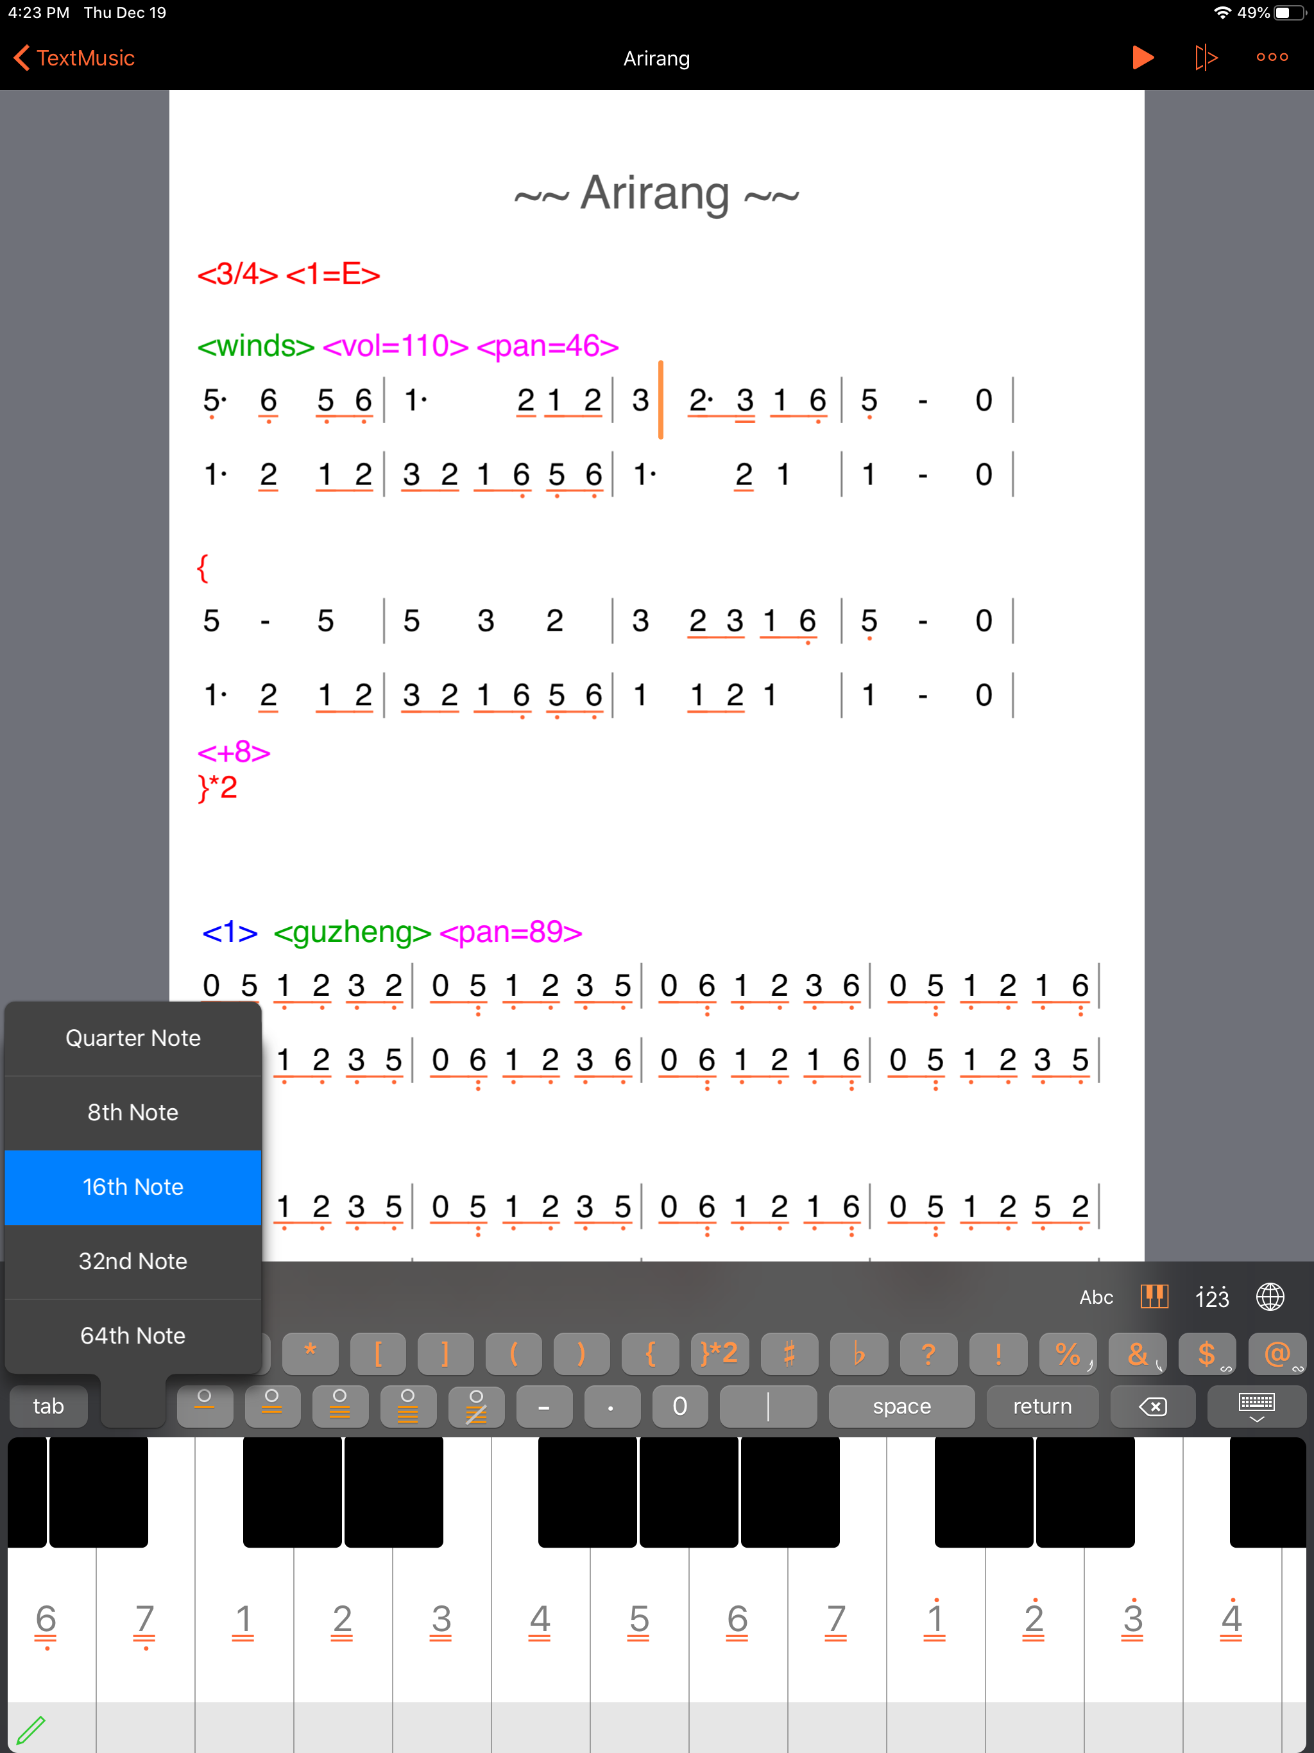Insert flat accidental symbol key

858,1353
